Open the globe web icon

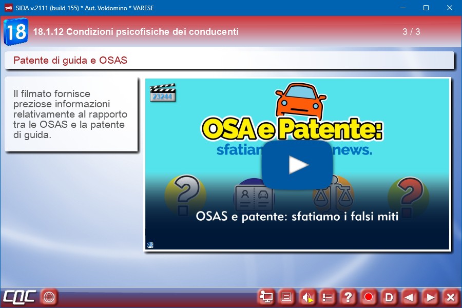pos(49,297)
